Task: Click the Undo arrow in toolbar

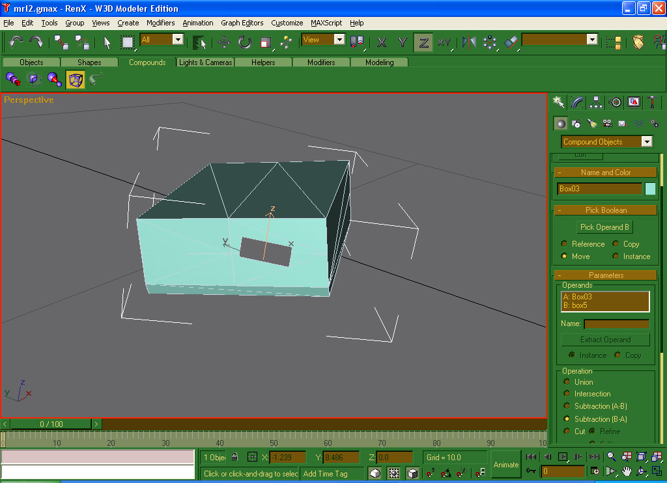Action: click(16, 42)
